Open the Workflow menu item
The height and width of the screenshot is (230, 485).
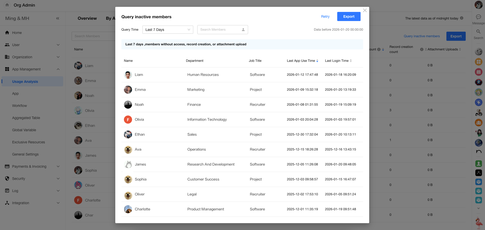[x=20, y=106]
